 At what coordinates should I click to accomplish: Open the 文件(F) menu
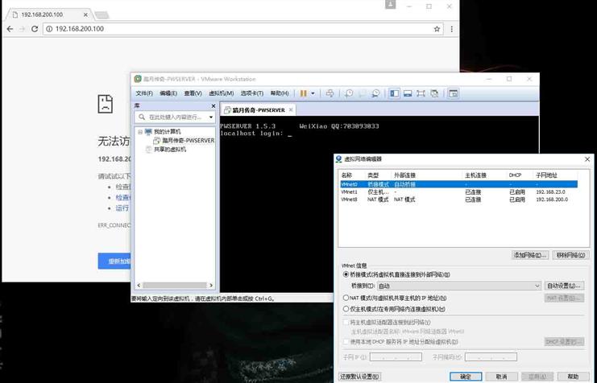coord(144,93)
